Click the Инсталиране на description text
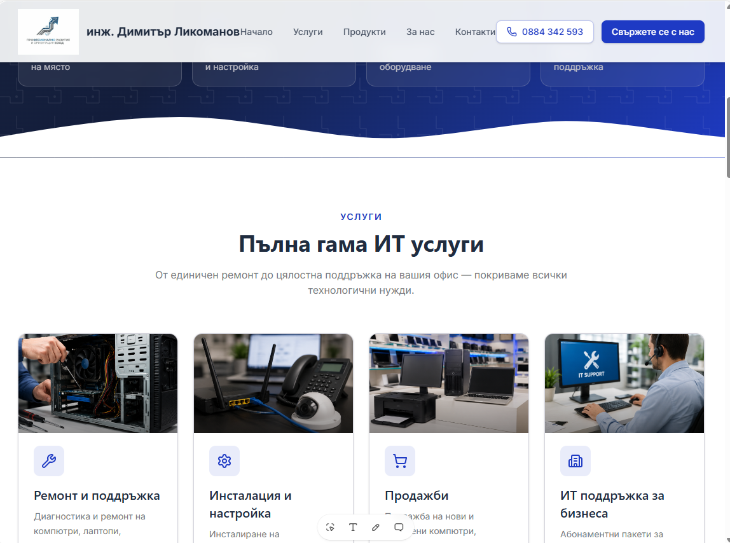The image size is (730, 543). tap(244, 535)
